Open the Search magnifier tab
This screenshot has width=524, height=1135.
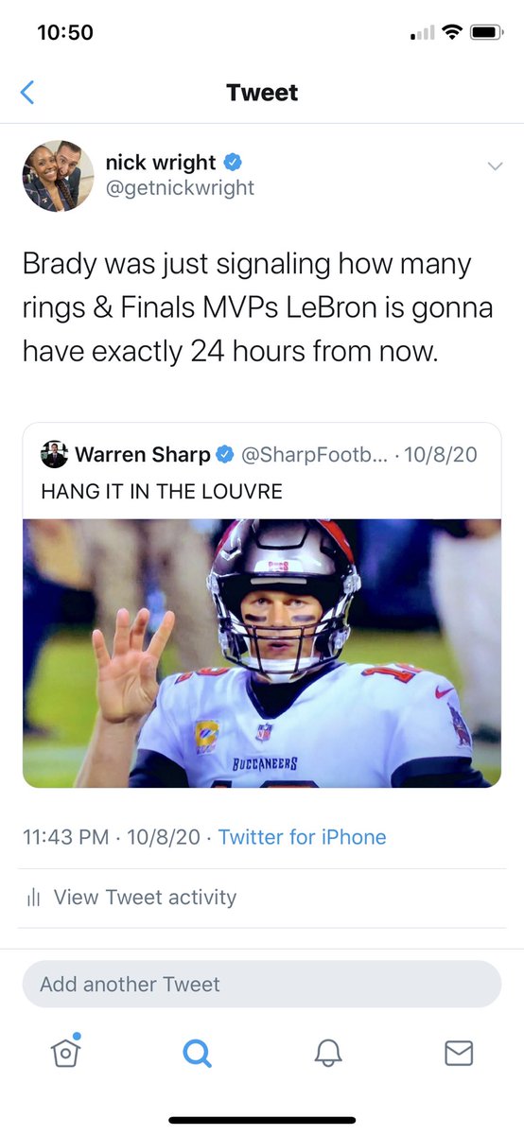(197, 1053)
